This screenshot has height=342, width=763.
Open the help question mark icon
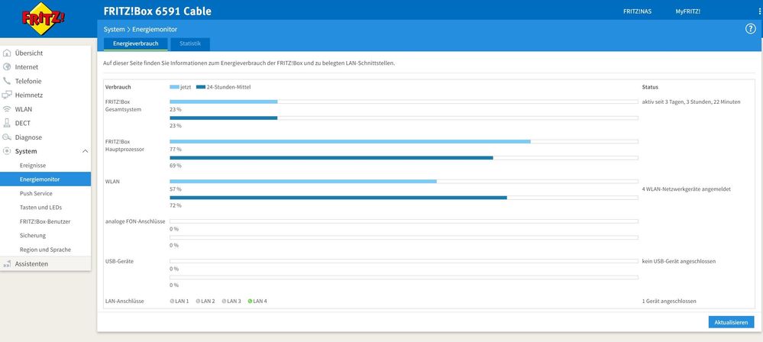click(x=750, y=29)
